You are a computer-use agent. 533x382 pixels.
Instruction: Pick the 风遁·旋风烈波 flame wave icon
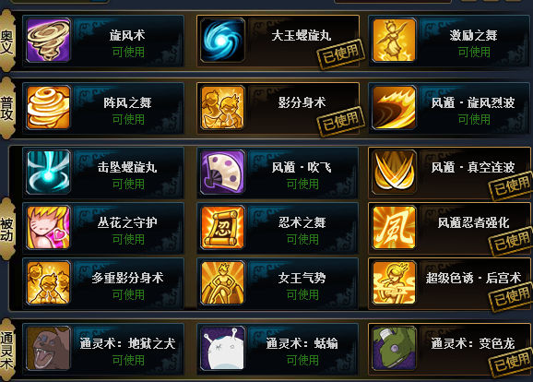click(394, 107)
